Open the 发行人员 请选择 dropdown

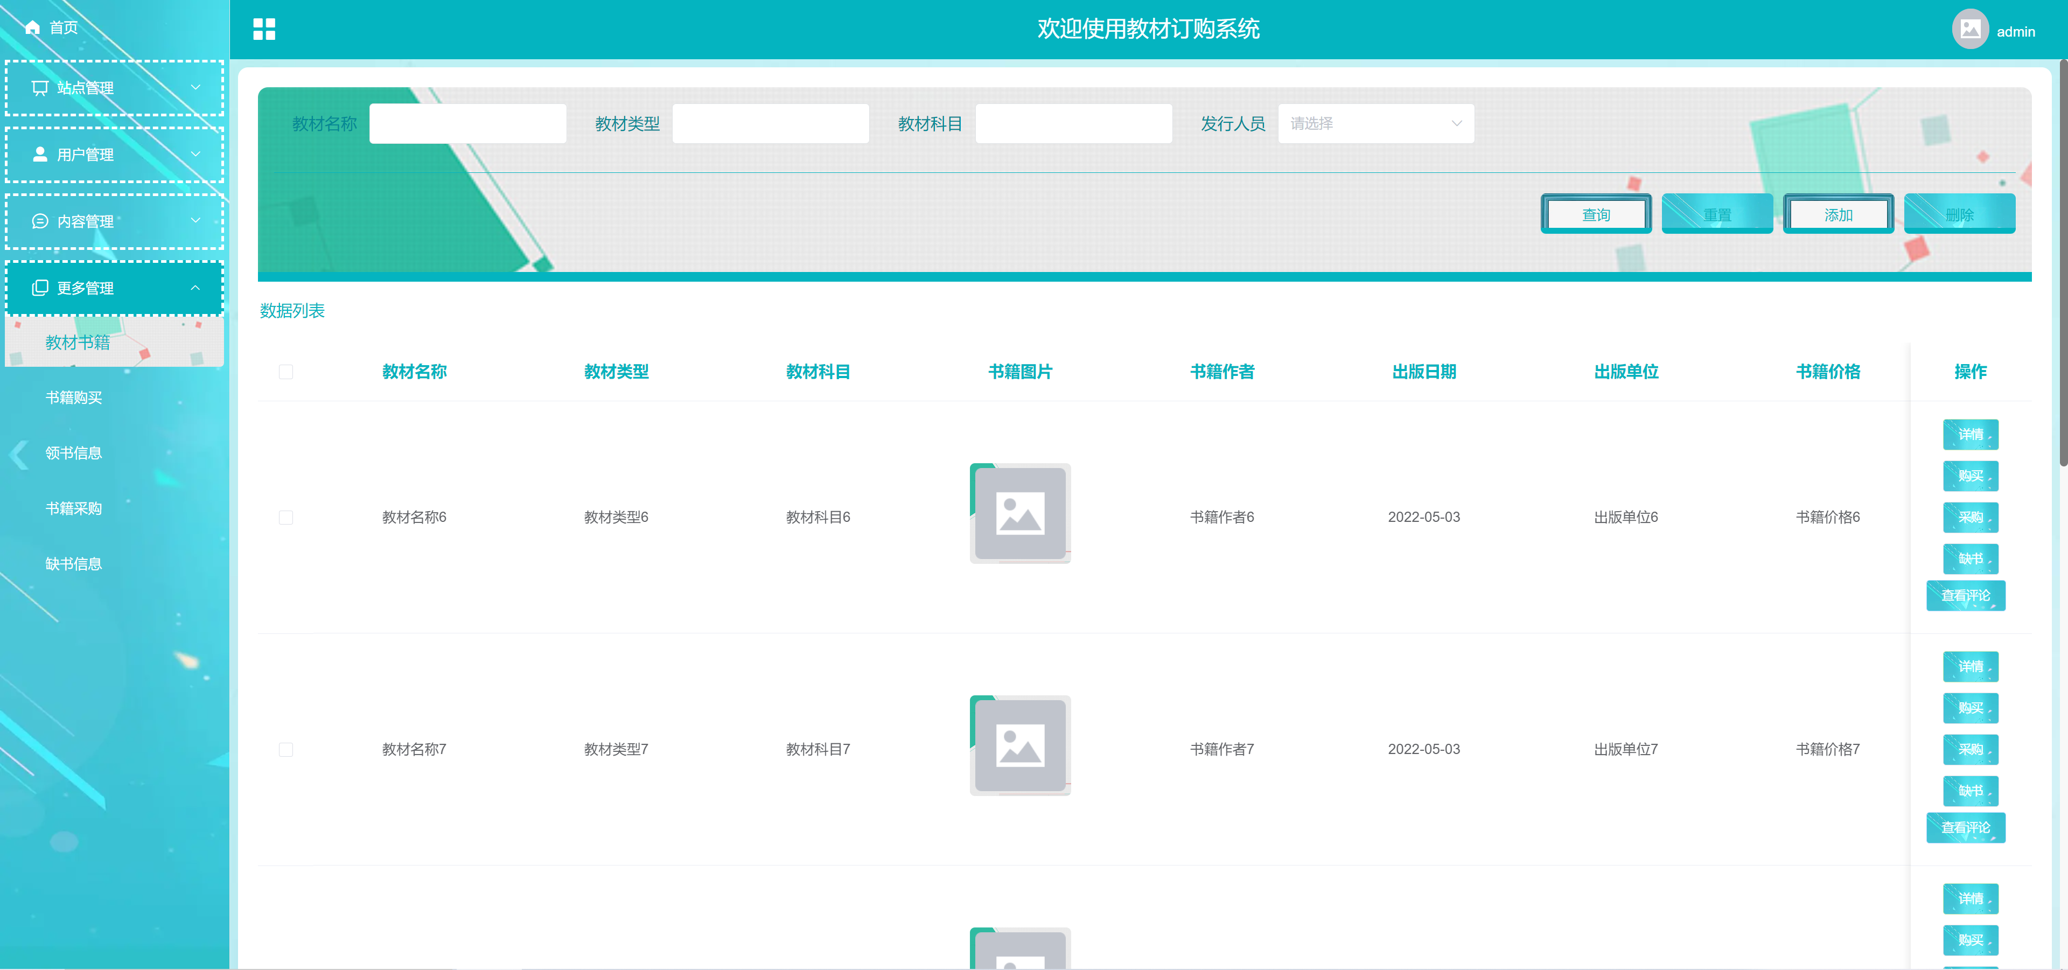(1375, 123)
